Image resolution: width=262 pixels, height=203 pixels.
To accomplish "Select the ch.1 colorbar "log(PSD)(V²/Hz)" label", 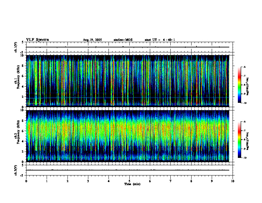I will [x=248, y=87].
